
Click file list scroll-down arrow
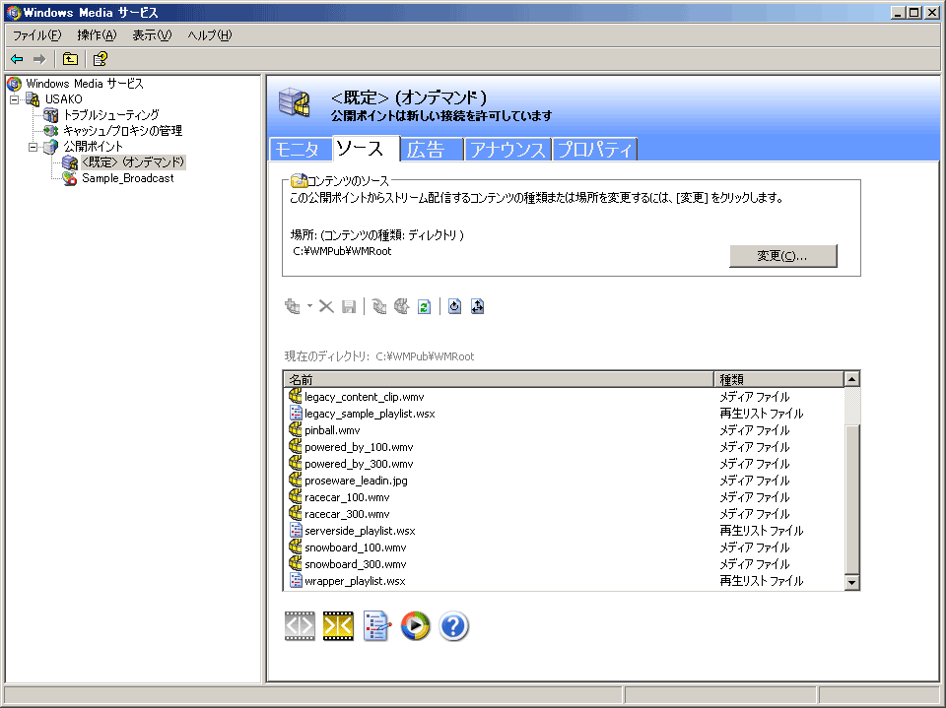click(851, 582)
